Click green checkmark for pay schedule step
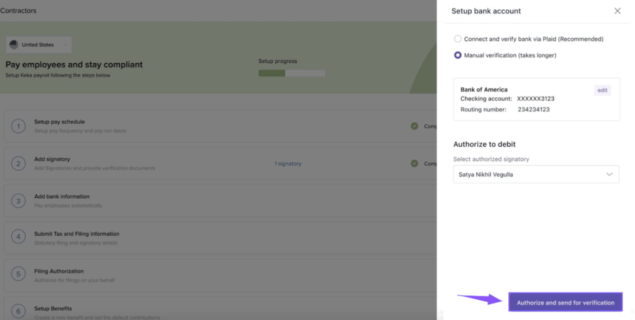This screenshot has width=635, height=320. (x=414, y=126)
